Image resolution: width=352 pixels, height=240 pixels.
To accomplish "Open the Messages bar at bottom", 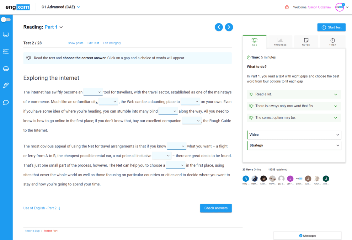I will (x=307, y=236).
